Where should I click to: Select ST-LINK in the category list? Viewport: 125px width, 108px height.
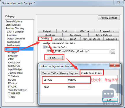[x=12, y=87]
